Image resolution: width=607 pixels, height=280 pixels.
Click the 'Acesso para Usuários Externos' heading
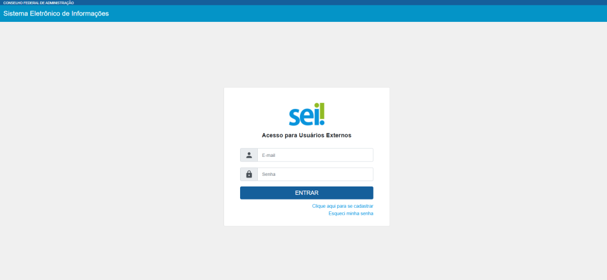click(306, 136)
